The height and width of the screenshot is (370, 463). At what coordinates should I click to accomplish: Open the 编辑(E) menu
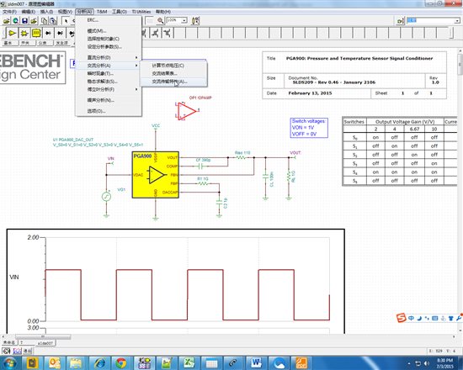point(29,12)
